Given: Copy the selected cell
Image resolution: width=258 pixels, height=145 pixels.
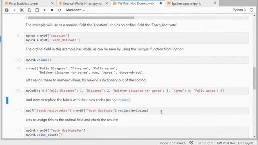Looking at the screenshot, I should [29, 10].
